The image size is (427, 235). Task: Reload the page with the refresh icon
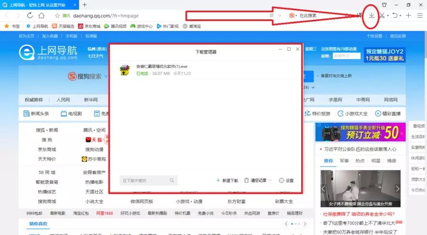[30, 15]
